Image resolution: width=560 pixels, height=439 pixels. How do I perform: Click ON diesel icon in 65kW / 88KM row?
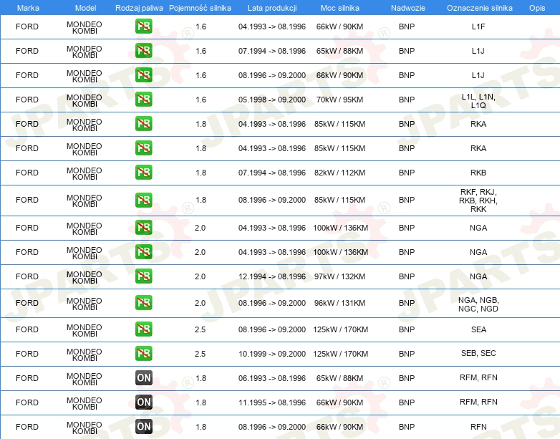pyautogui.click(x=143, y=378)
